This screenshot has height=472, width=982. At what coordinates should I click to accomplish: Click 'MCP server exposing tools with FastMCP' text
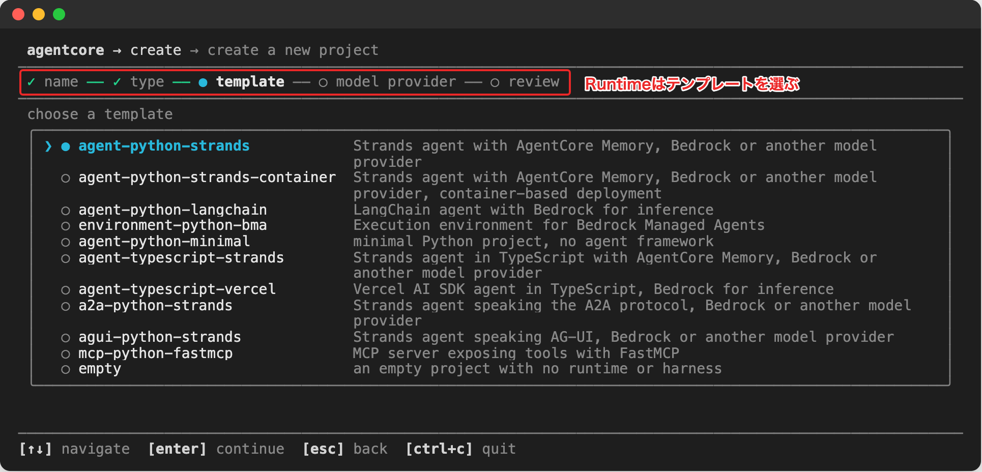516,353
